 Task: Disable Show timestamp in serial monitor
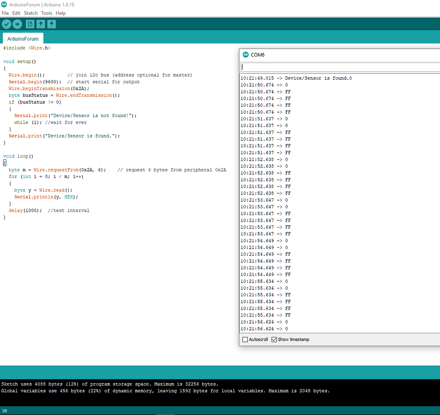pyautogui.click(x=274, y=339)
